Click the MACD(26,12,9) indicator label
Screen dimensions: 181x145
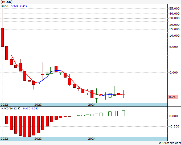pyautogui.click(x=11, y=109)
